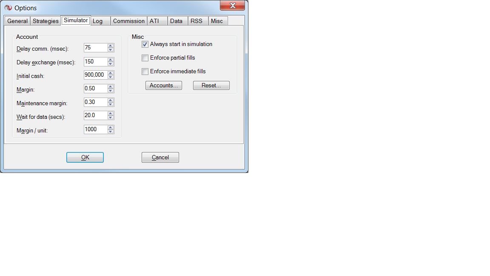Select the RSS tab
490x276 pixels.
pos(197,21)
